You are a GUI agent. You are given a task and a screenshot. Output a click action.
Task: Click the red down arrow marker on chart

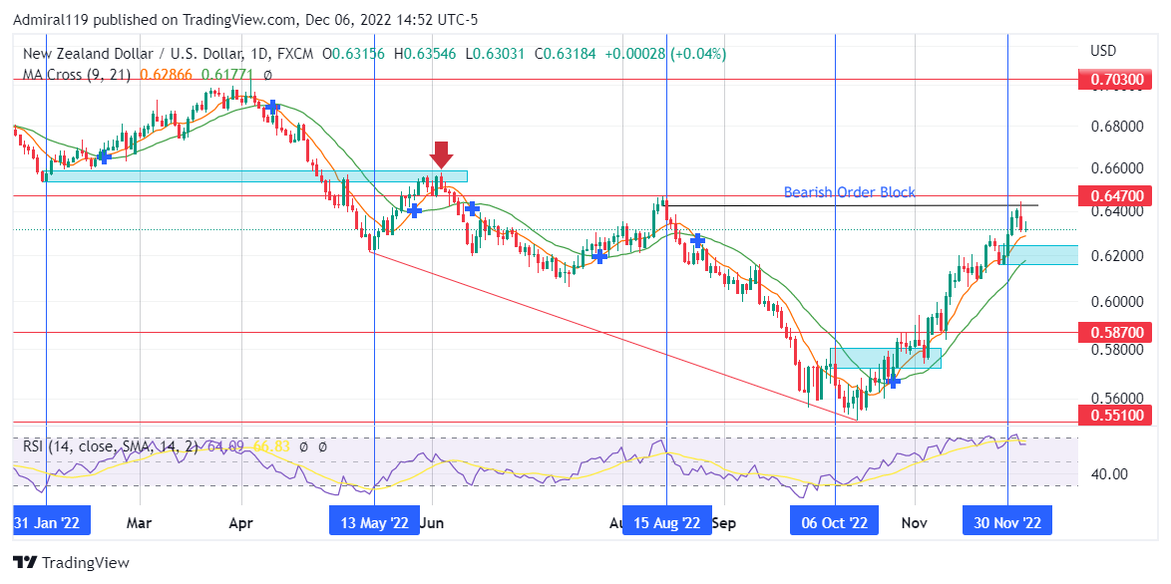click(x=441, y=155)
